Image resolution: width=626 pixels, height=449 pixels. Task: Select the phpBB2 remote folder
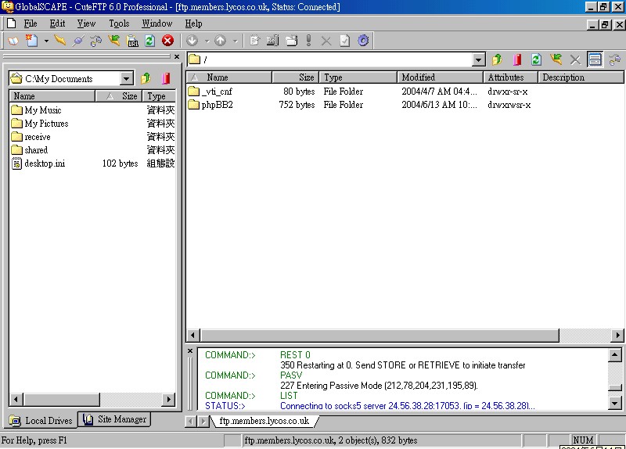(217, 105)
